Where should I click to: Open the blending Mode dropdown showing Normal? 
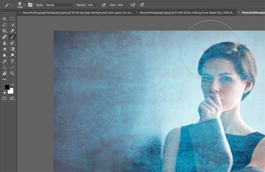60,5
